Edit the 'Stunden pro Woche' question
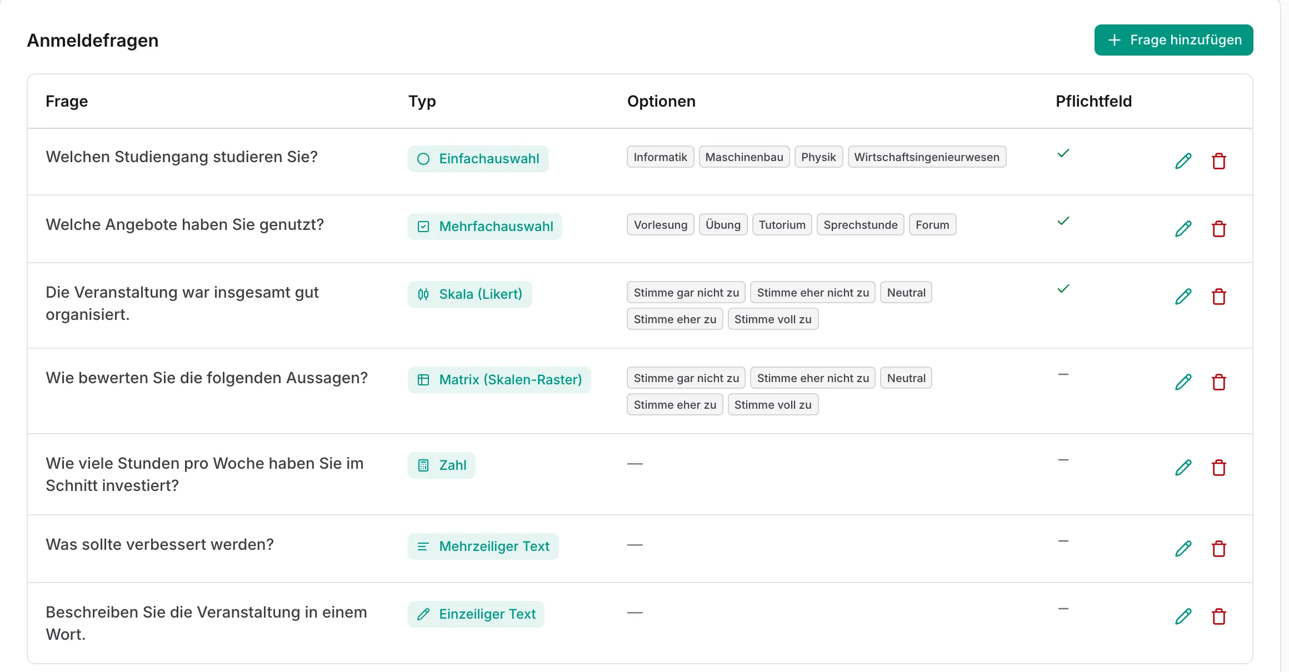This screenshot has height=672, width=1289. click(x=1183, y=468)
